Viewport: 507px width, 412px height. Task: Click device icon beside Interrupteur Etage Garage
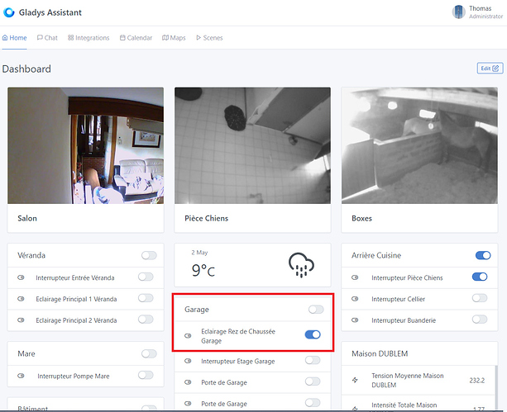click(188, 361)
